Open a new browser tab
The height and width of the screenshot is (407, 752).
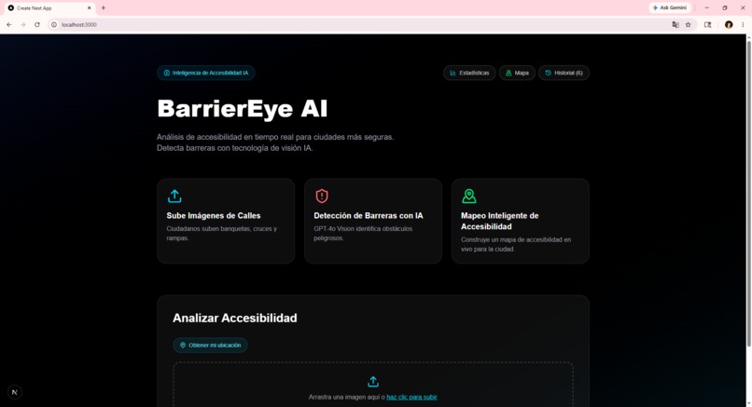[x=104, y=7]
